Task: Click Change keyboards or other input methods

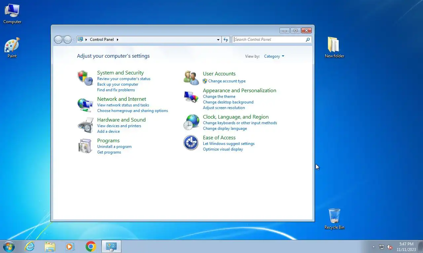Action: pos(240,123)
